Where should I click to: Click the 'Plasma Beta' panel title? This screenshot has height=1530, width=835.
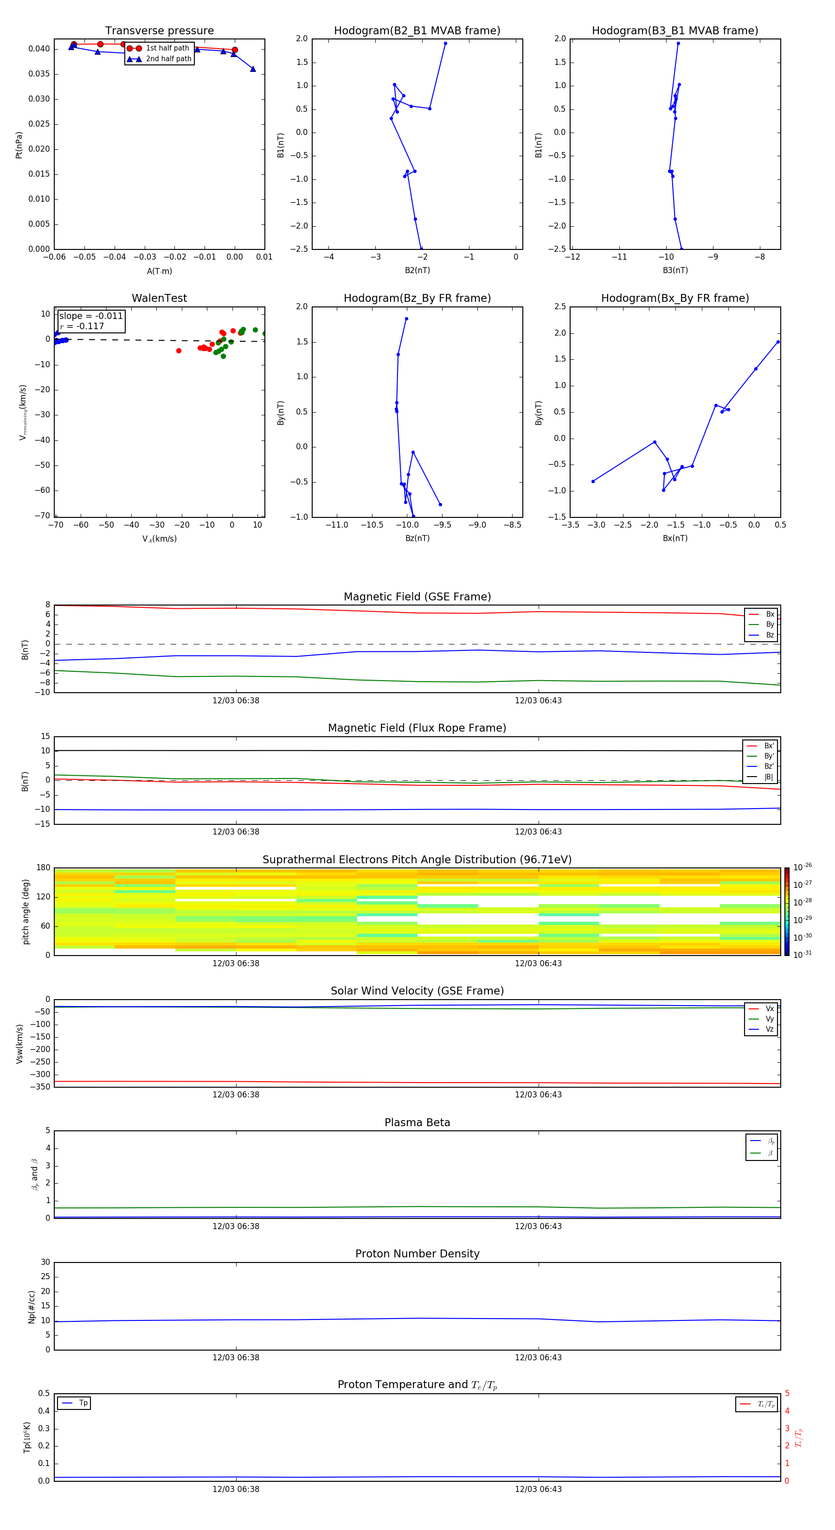click(x=417, y=1123)
